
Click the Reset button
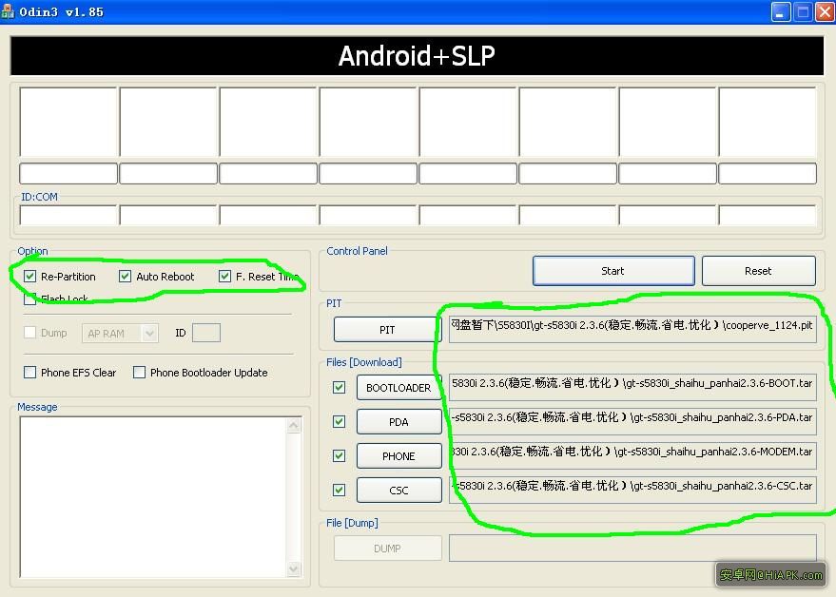tap(758, 271)
